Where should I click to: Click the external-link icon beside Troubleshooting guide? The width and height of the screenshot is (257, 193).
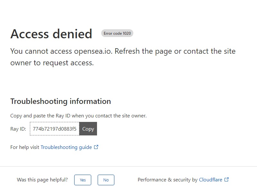coord(96,147)
